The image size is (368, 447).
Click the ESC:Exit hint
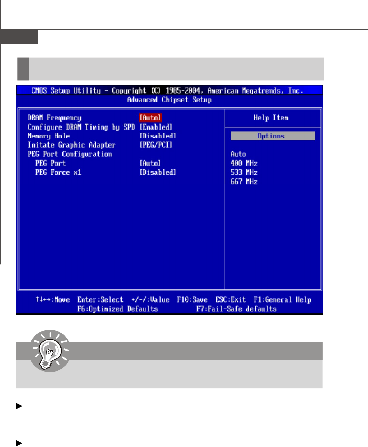click(x=231, y=300)
